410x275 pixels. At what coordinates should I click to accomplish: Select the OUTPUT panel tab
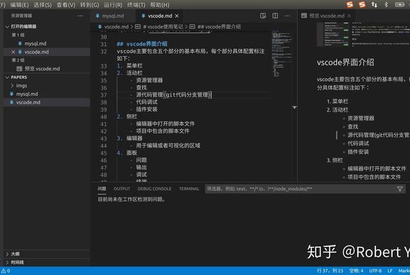tap(122, 188)
